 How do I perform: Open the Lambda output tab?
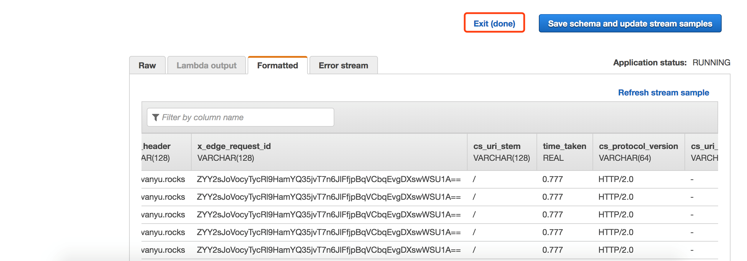point(206,65)
